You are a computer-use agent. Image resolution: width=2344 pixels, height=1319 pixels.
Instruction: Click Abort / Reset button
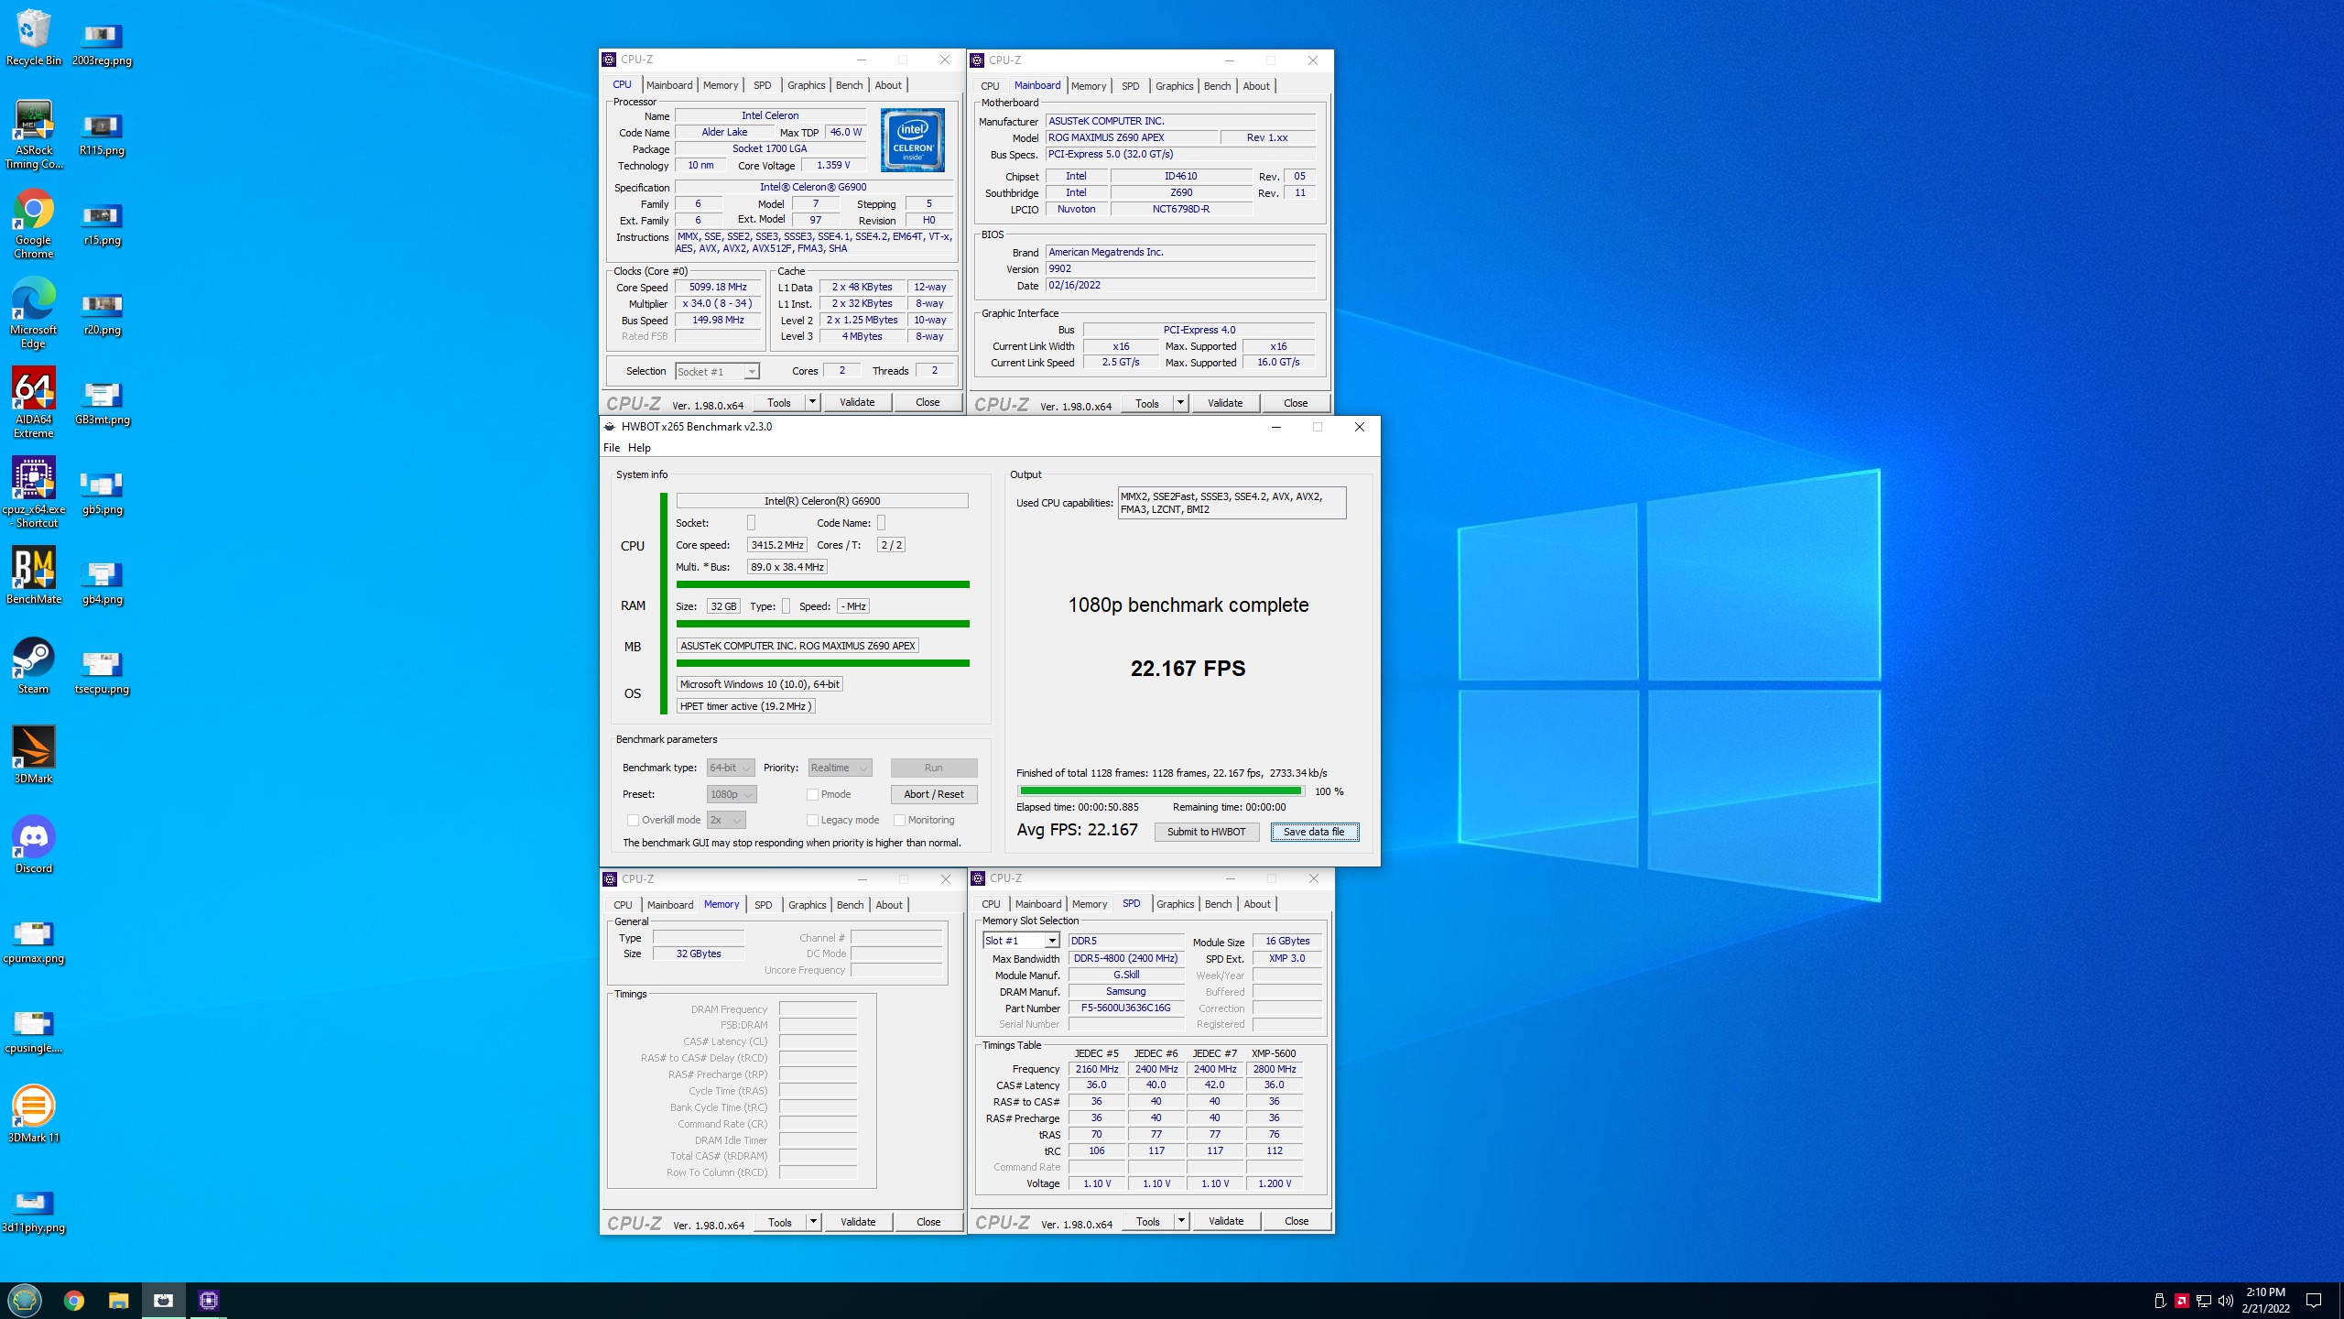point(933,794)
